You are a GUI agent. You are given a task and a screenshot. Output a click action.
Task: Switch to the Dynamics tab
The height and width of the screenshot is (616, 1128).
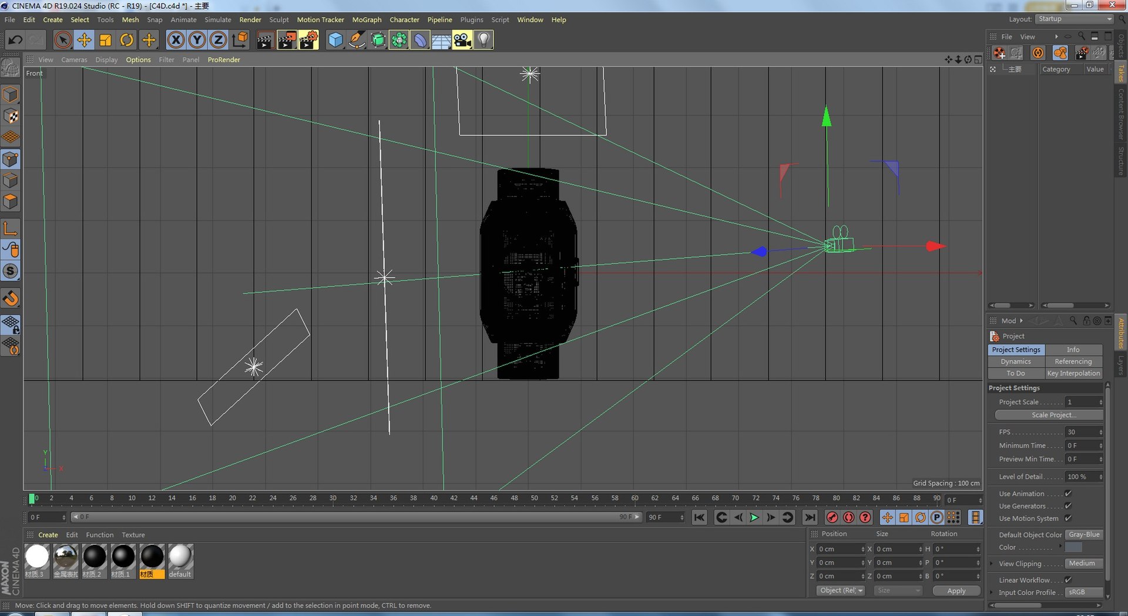coord(1016,361)
